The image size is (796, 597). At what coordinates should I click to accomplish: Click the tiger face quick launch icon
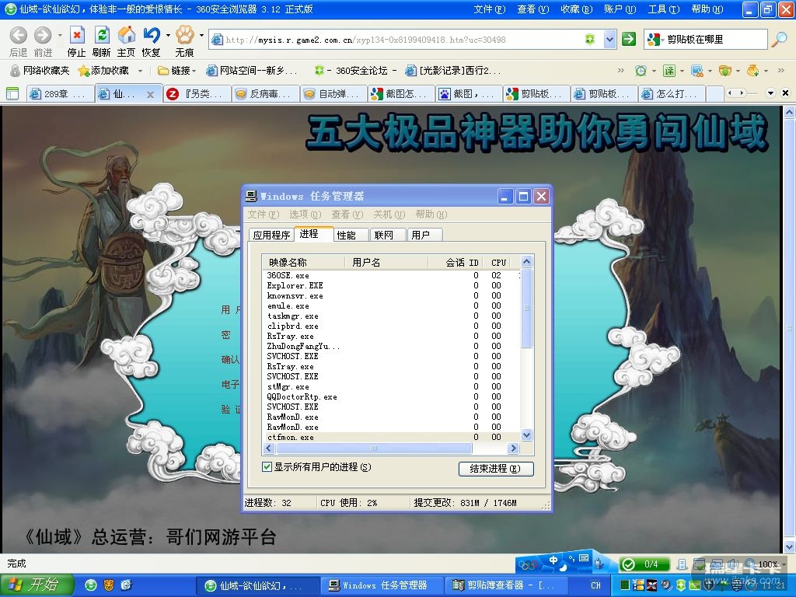click(109, 585)
